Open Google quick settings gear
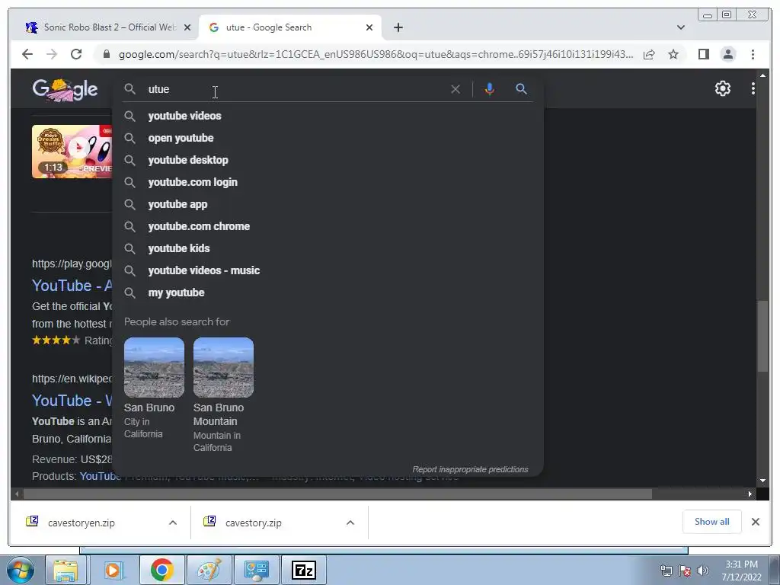Screen dimensions: 780x585 722,88
